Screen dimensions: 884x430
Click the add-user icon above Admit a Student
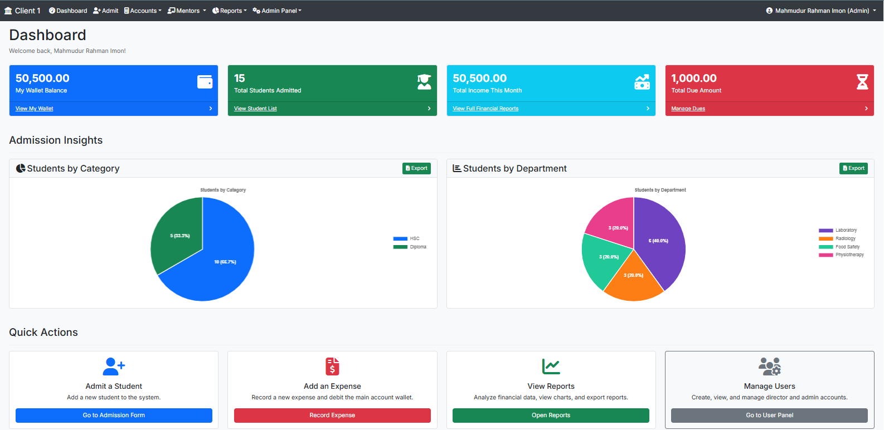click(114, 367)
